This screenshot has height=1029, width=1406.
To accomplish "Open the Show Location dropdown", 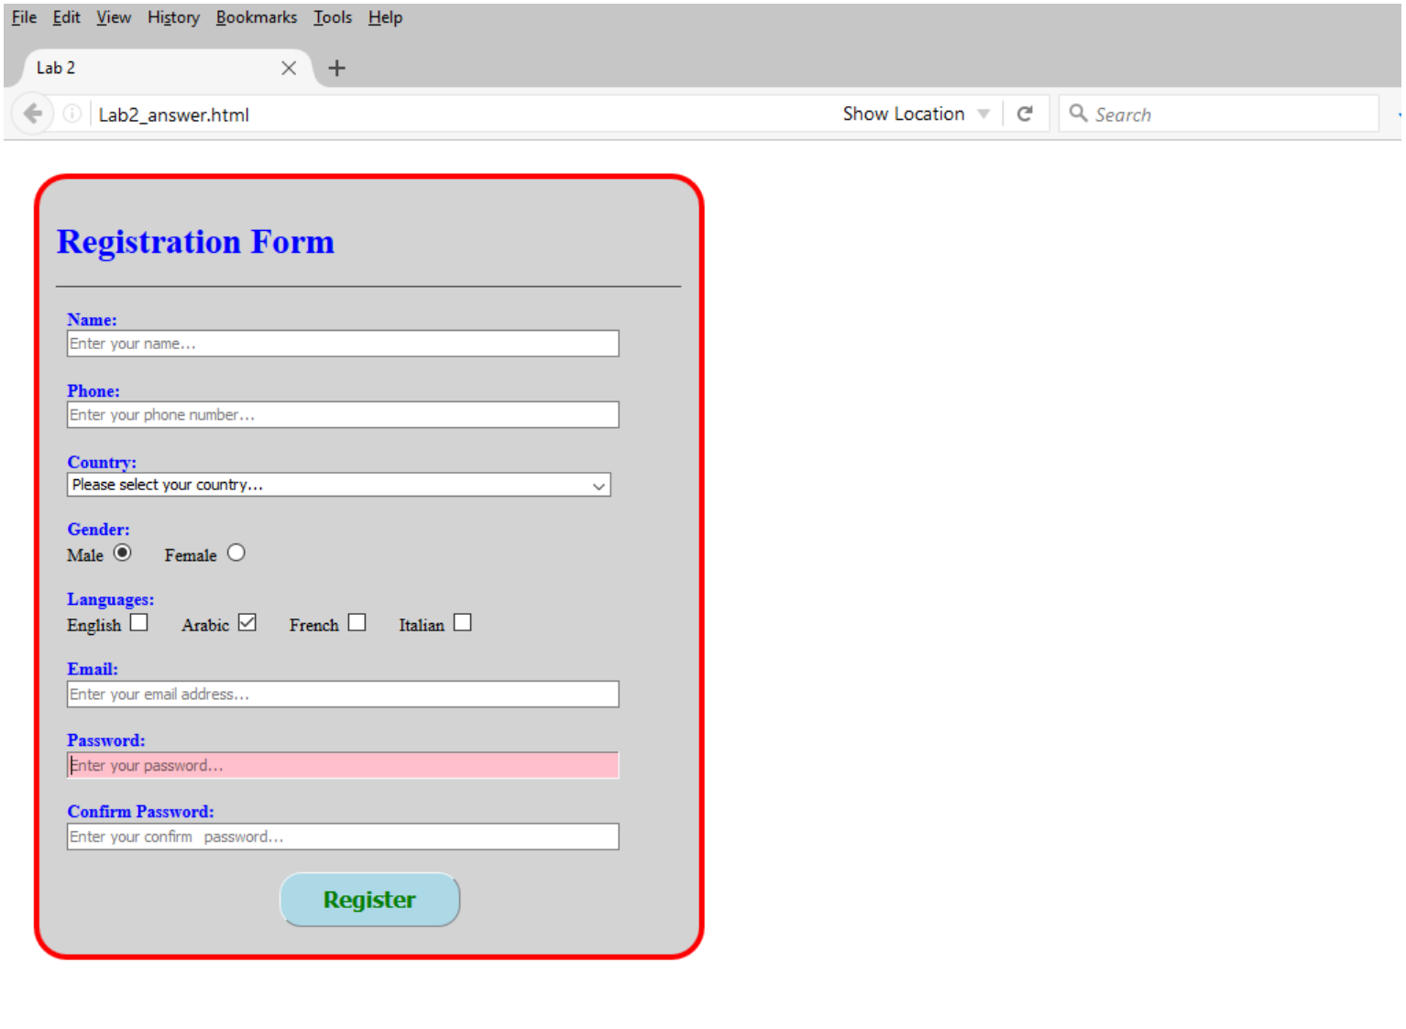I will point(983,113).
